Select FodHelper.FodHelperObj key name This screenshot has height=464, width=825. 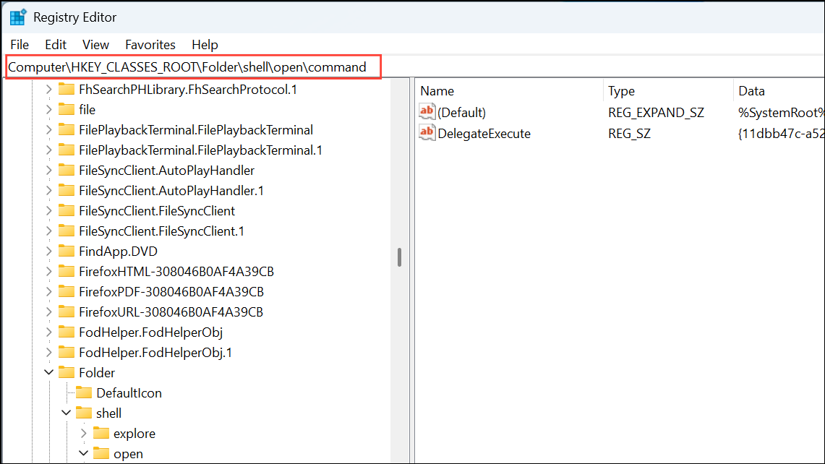150,332
